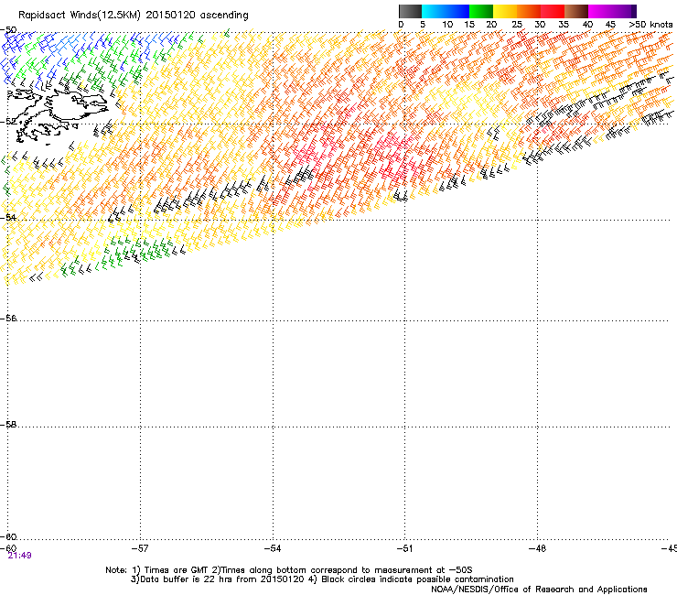Click the gray 0-5 knots color swatch
The image size is (677, 595).
point(410,11)
